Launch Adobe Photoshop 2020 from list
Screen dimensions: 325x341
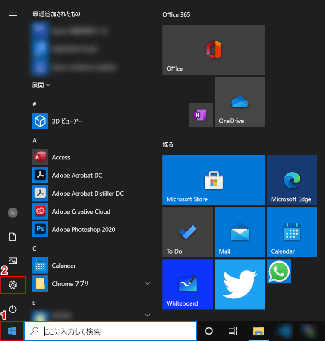click(x=83, y=229)
